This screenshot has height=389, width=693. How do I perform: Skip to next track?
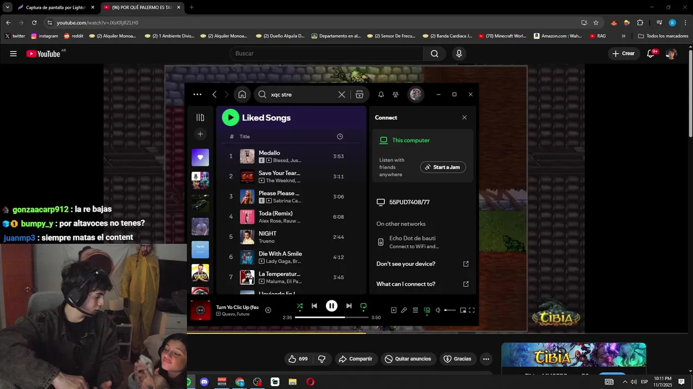pyautogui.click(x=349, y=306)
